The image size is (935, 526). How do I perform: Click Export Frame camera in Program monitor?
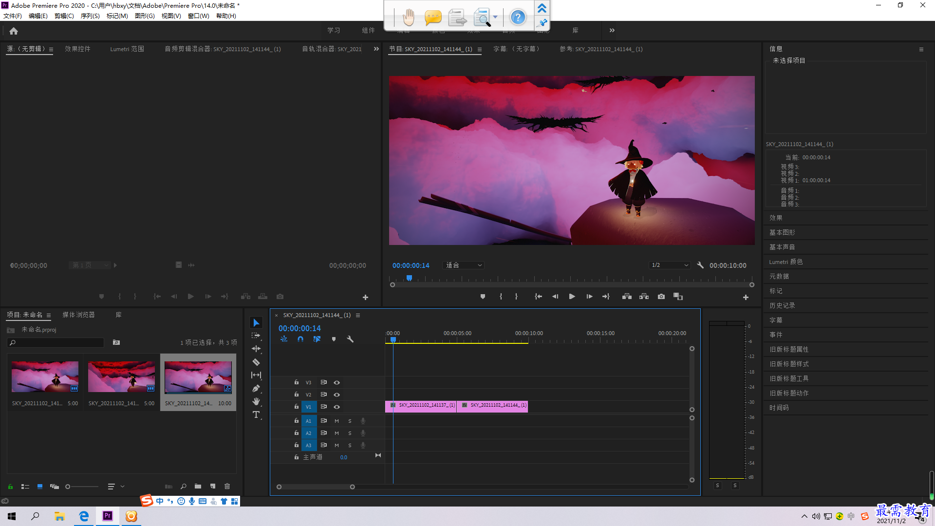pos(661,297)
